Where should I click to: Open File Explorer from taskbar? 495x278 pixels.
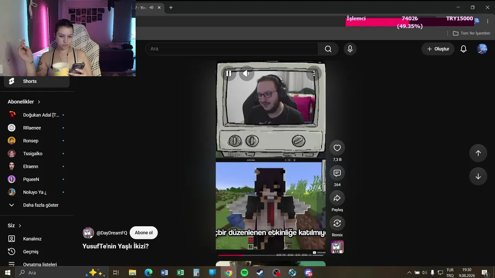(132, 273)
